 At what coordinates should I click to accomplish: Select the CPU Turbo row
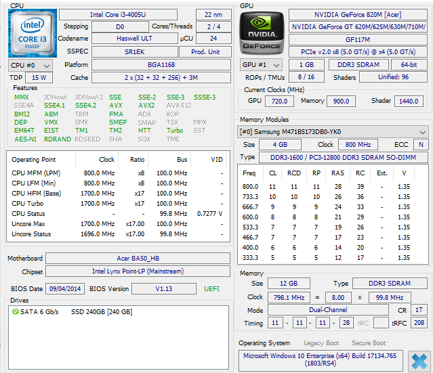117,204
